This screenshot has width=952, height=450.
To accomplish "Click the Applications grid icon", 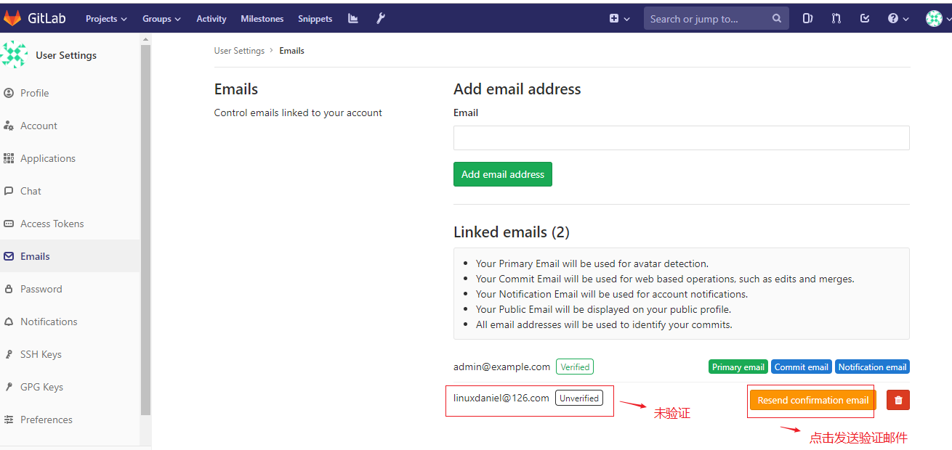I will point(9,158).
